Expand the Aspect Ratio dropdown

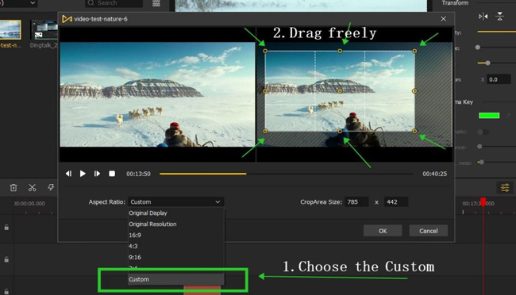pos(175,202)
